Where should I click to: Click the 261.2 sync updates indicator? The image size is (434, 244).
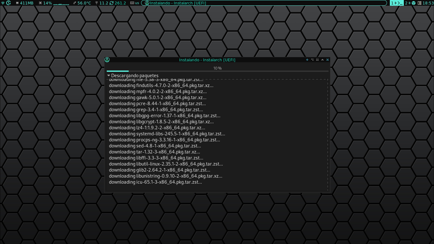pos(118,3)
